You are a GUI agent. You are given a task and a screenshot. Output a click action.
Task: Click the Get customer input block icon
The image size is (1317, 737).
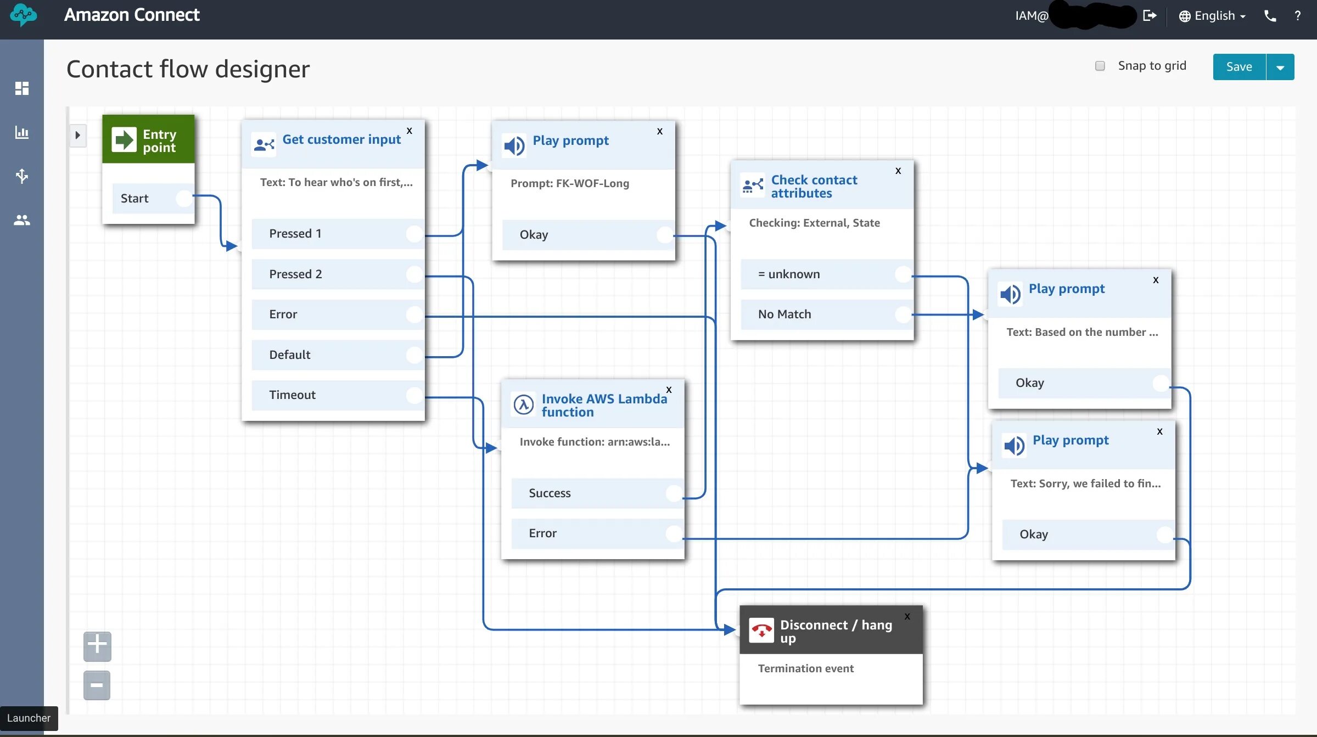(x=264, y=144)
